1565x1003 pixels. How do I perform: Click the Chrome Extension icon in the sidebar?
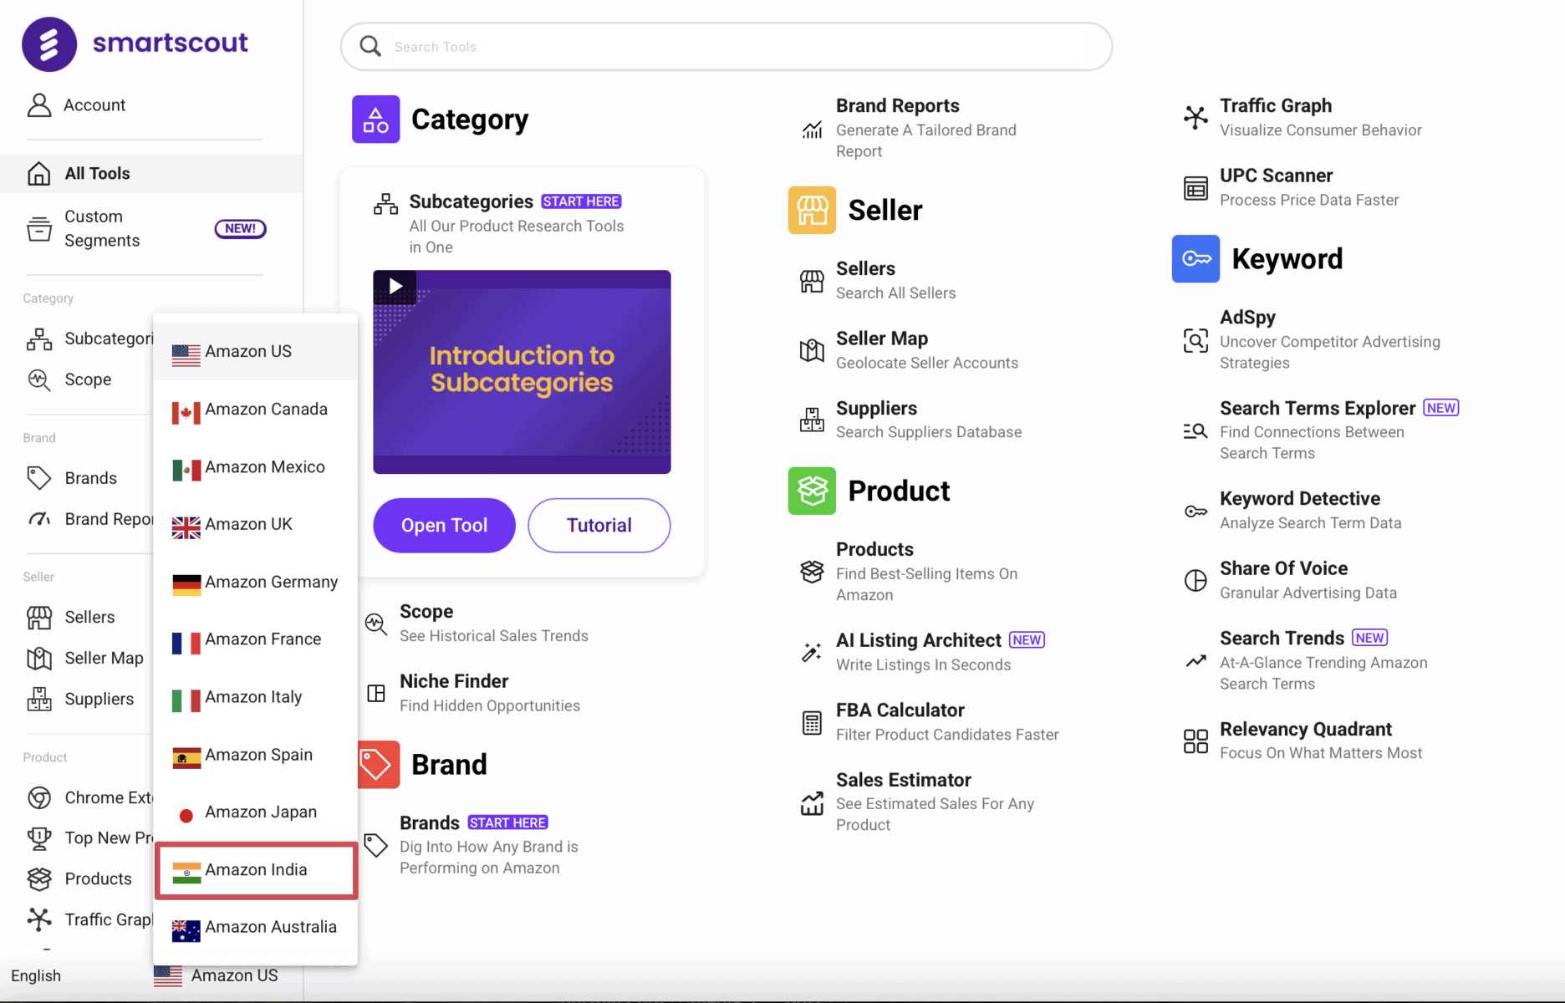tap(39, 797)
